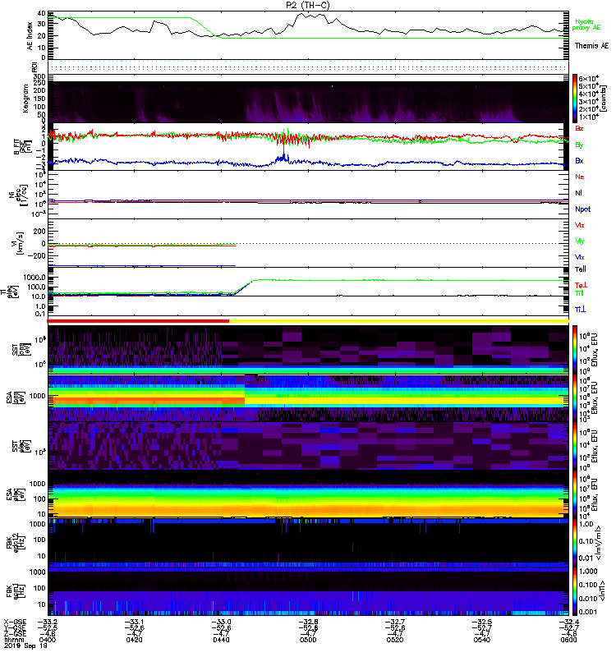Click the FBK scm1 nT color bar

coord(574,591)
